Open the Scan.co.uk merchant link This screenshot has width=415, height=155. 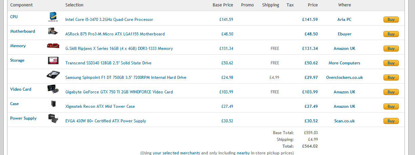pyautogui.click(x=344, y=121)
